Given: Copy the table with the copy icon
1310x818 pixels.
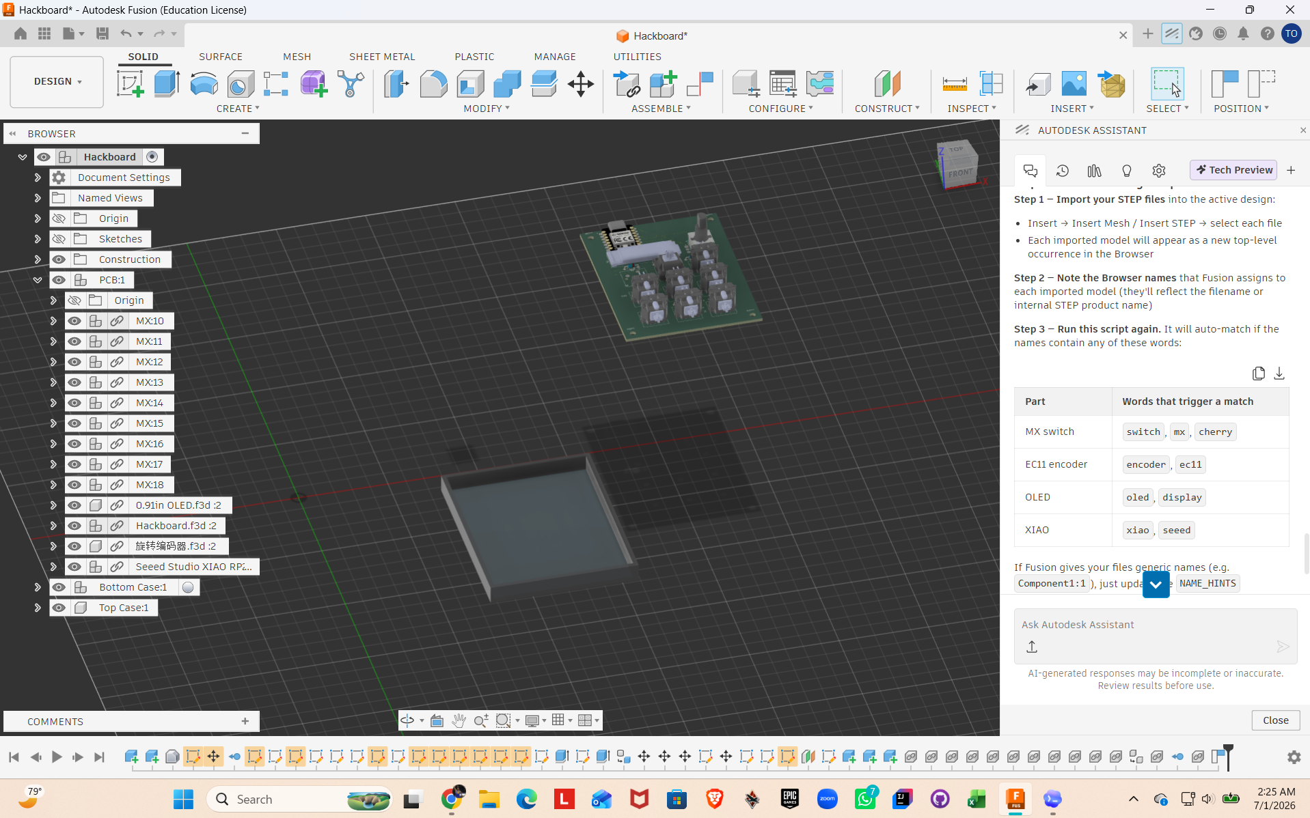Looking at the screenshot, I should 1258,373.
